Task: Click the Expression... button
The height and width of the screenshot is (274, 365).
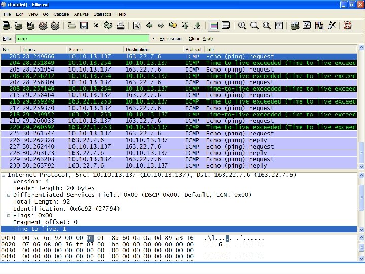Action: pos(171,39)
